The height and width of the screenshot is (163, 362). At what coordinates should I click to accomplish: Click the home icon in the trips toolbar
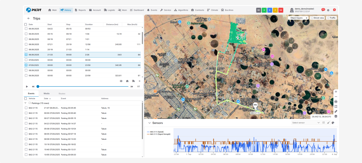coord(127,81)
